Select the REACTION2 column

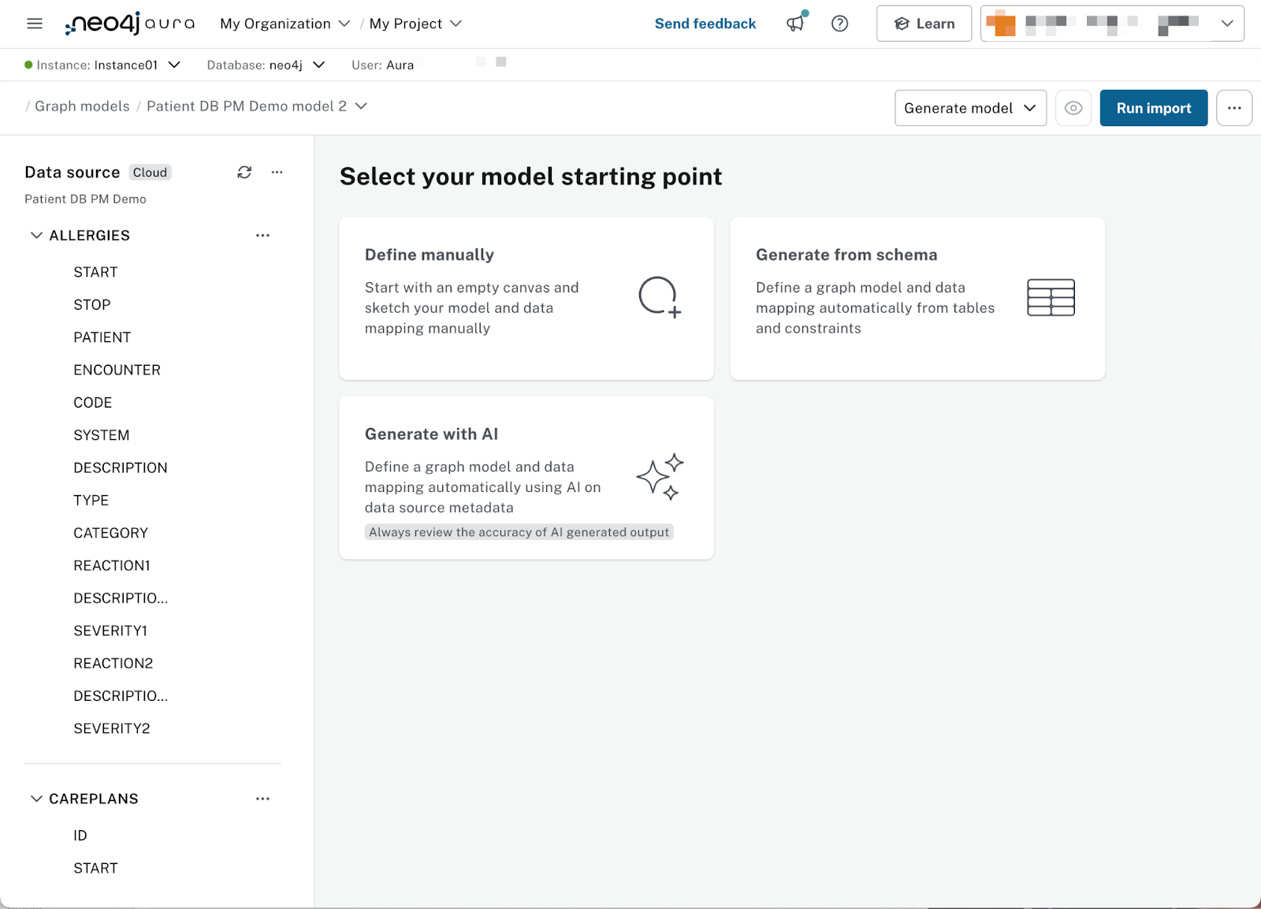pyautogui.click(x=113, y=663)
